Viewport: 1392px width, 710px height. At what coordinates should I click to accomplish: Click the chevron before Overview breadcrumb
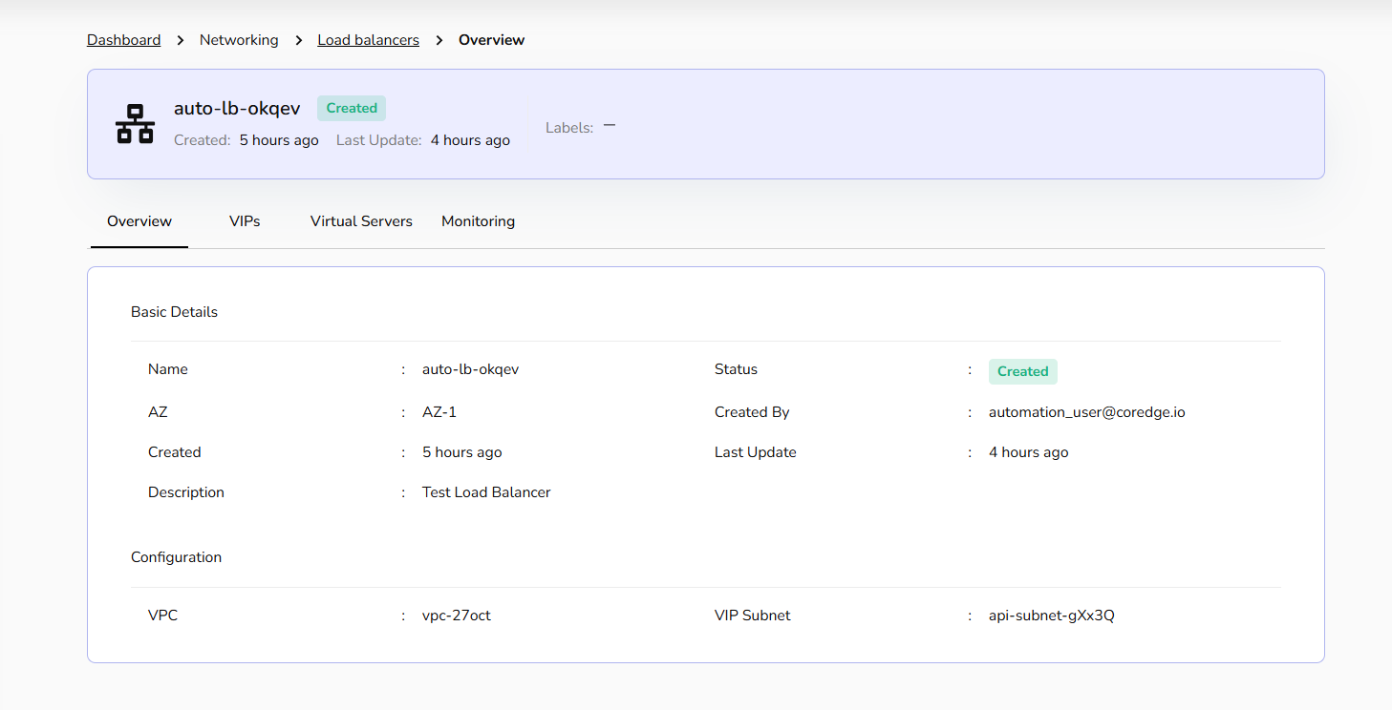point(439,40)
